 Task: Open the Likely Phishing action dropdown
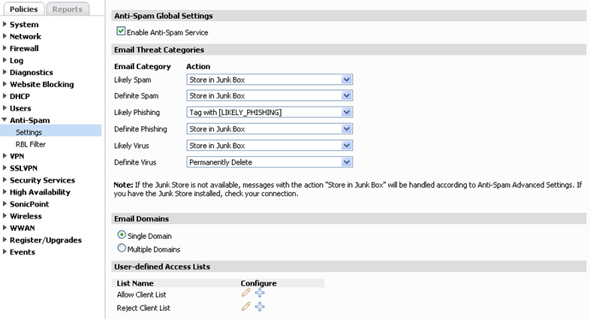[269, 112]
